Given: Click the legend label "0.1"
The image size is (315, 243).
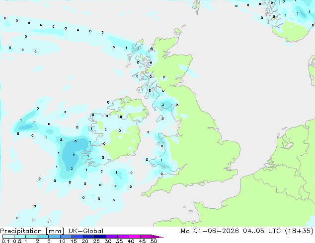Looking at the screenshot, I should [5, 241].
